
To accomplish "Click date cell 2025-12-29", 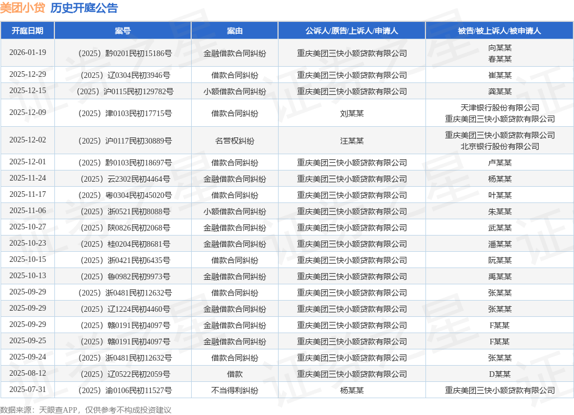I will pos(28,75).
